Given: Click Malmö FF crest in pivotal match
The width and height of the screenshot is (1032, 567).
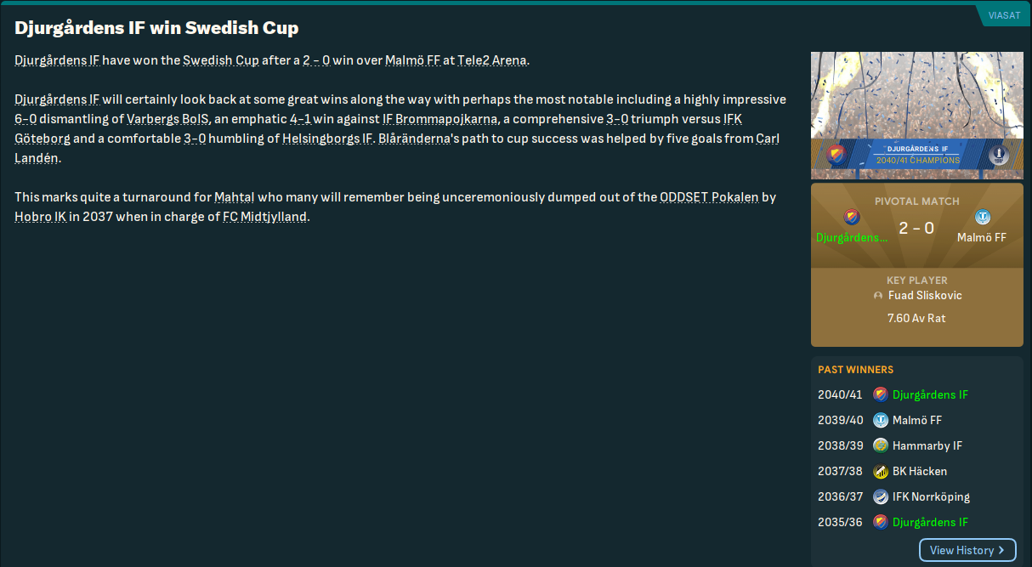Looking at the screenshot, I should point(982,218).
